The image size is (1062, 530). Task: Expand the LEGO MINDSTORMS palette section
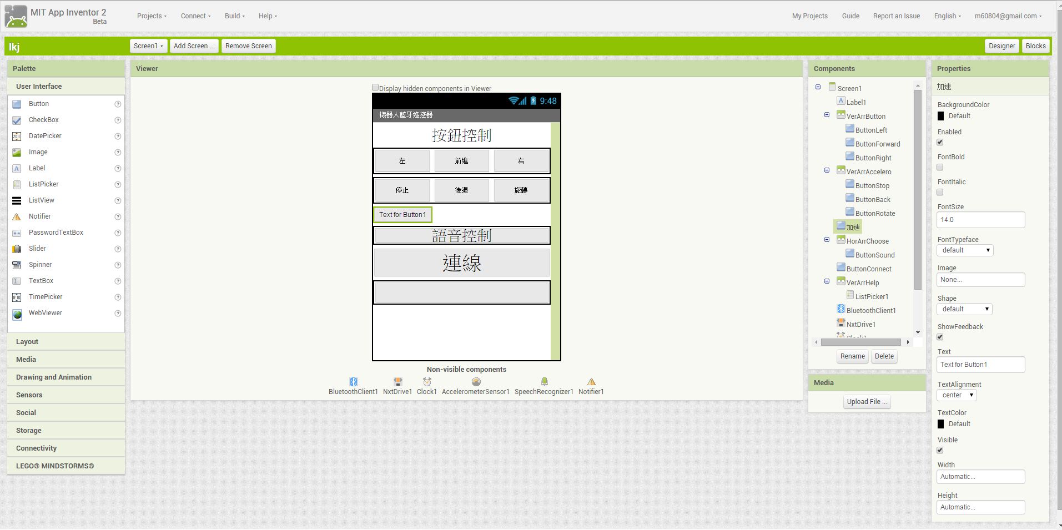(66, 466)
